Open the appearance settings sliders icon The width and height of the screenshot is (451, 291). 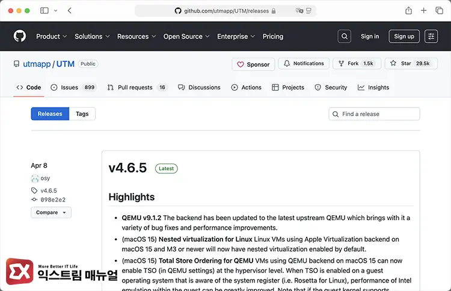click(x=431, y=36)
